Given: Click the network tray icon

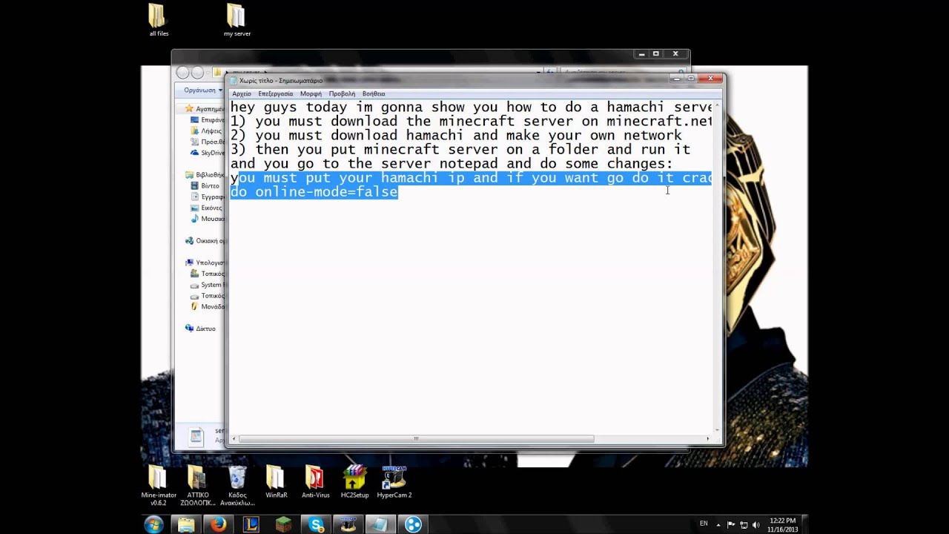Looking at the screenshot, I should click(745, 524).
